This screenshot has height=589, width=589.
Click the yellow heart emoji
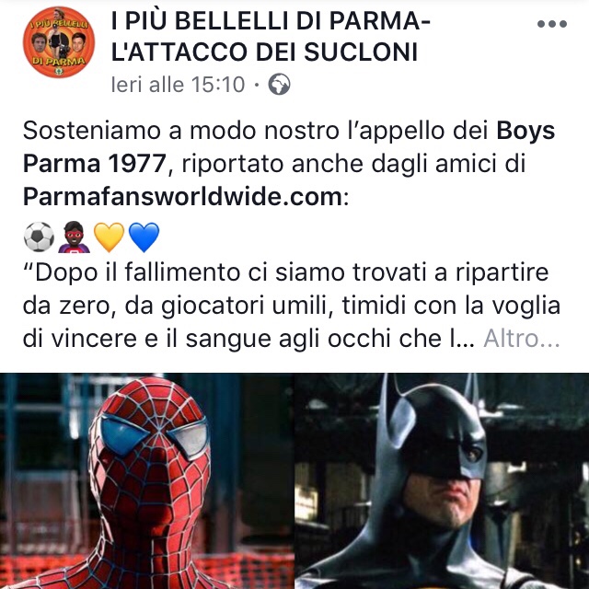pos(109,237)
